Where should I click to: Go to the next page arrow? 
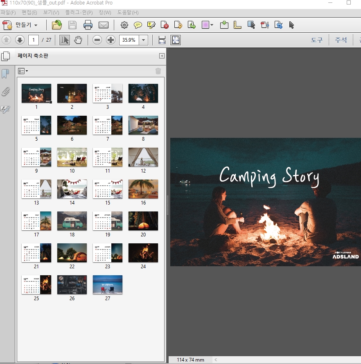click(20, 40)
